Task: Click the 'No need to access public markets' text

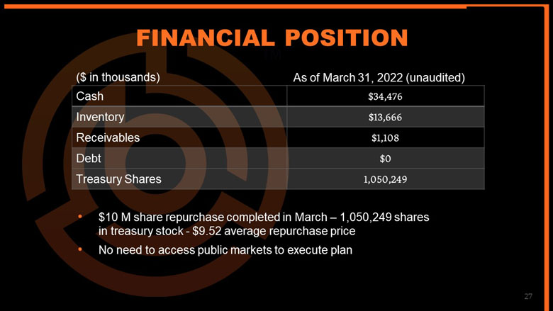Action: (x=225, y=249)
